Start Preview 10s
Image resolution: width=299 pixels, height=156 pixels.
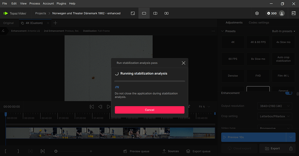click(x=254, y=137)
